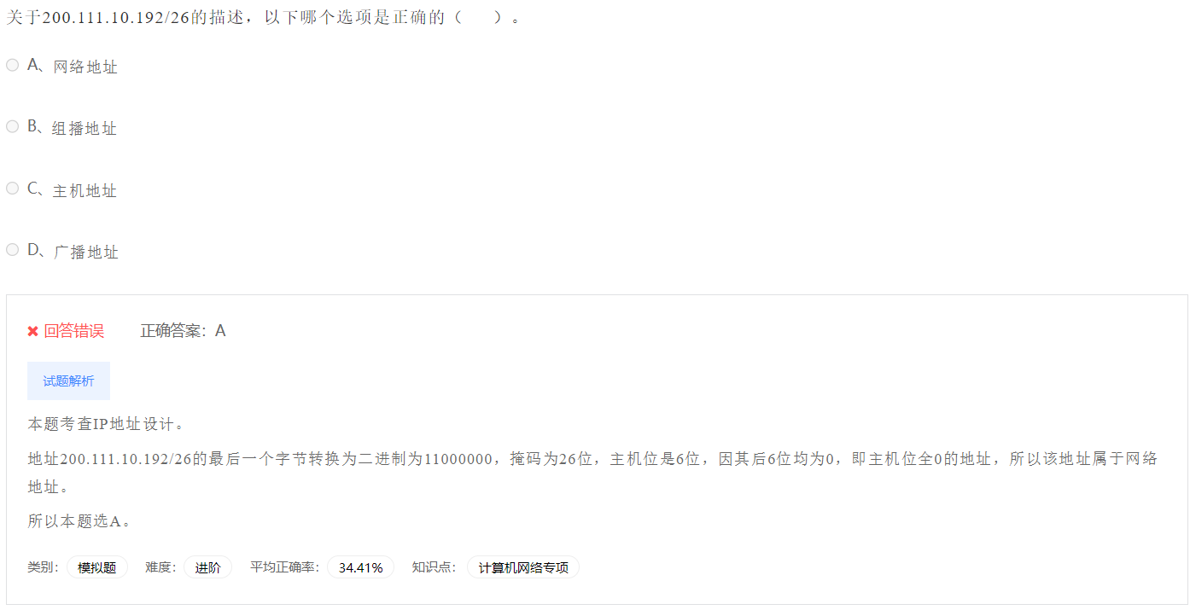Click the question text about 200.111.10.192/26
Viewport: 1190px width, 610px height.
pyautogui.click(x=264, y=17)
